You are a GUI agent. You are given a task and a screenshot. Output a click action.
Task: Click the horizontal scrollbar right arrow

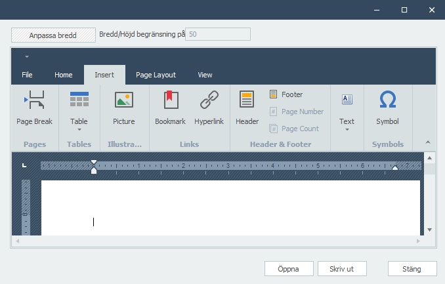[x=418, y=241]
